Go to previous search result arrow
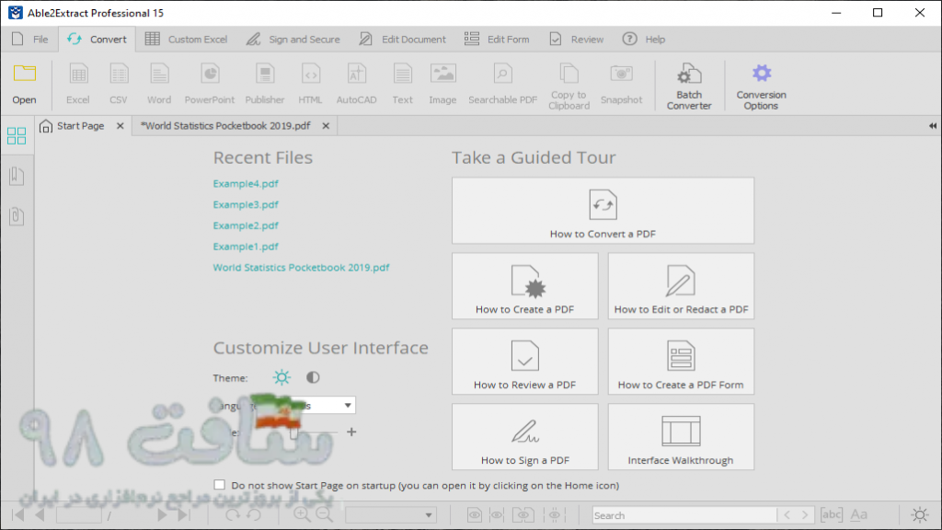 (787, 515)
